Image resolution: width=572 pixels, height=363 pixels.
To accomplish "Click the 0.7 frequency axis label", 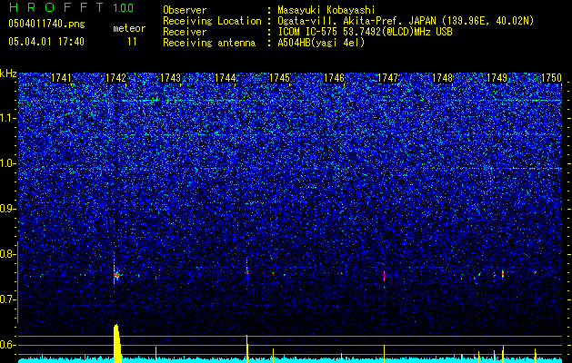I will click(x=7, y=299).
